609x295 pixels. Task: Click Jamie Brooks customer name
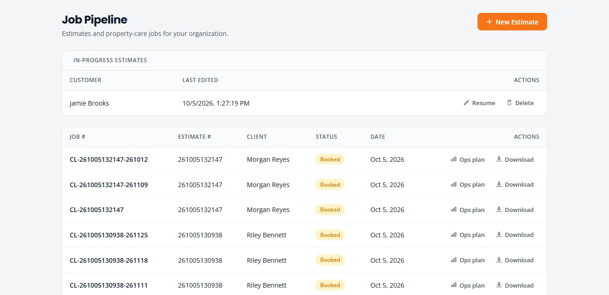(90, 103)
